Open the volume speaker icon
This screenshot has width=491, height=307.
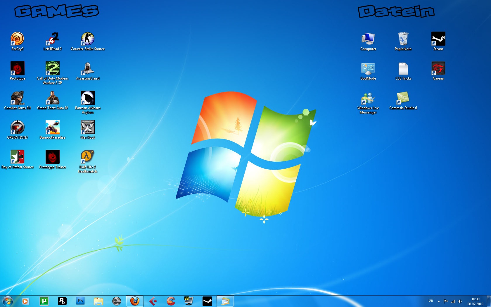coord(460,301)
